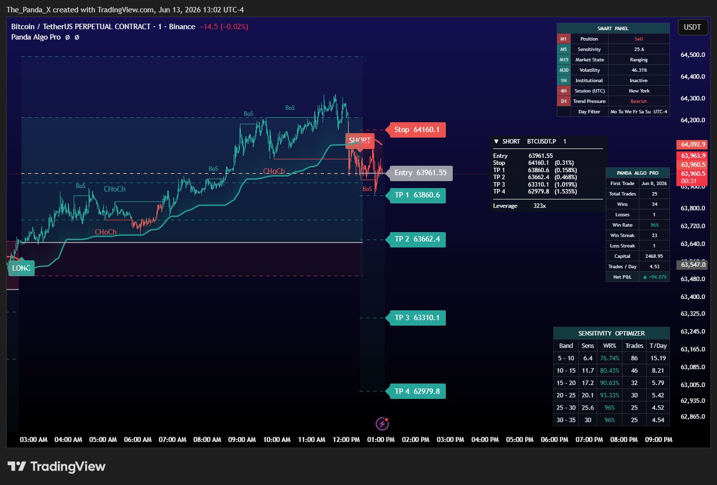Click the 4H timeframe cell in Smart Panel
The width and height of the screenshot is (717, 485).
(x=564, y=91)
